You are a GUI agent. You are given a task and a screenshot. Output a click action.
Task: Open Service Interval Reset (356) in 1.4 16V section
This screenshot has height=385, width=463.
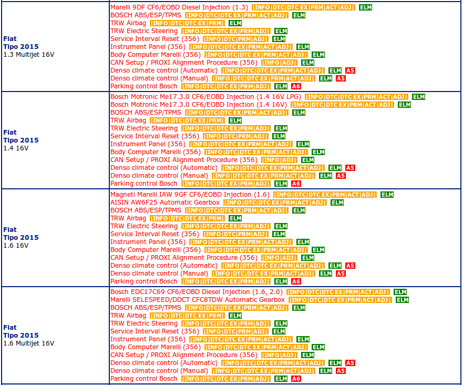155,136
